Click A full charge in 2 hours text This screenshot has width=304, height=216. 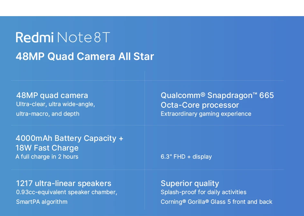pos(47,157)
